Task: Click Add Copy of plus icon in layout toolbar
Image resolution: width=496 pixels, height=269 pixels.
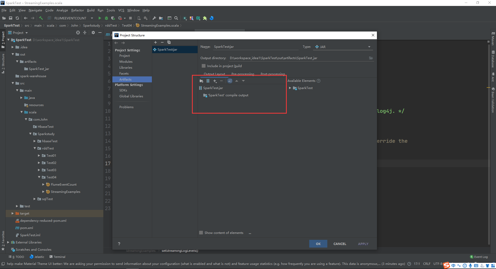Action: pyautogui.click(x=215, y=81)
